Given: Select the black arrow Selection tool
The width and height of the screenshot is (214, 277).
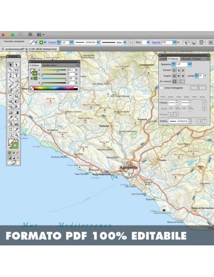Looking at the screenshot, I should point(11,64).
